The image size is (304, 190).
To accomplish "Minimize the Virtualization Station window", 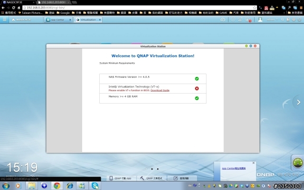I will click(x=247, y=46).
